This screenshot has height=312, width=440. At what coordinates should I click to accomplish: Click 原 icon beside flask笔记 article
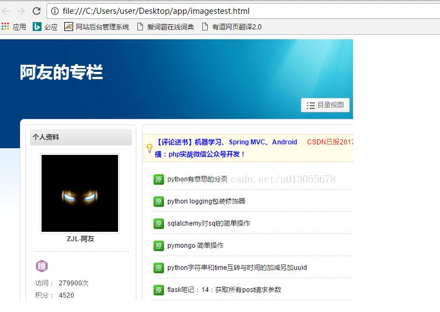coord(158,290)
